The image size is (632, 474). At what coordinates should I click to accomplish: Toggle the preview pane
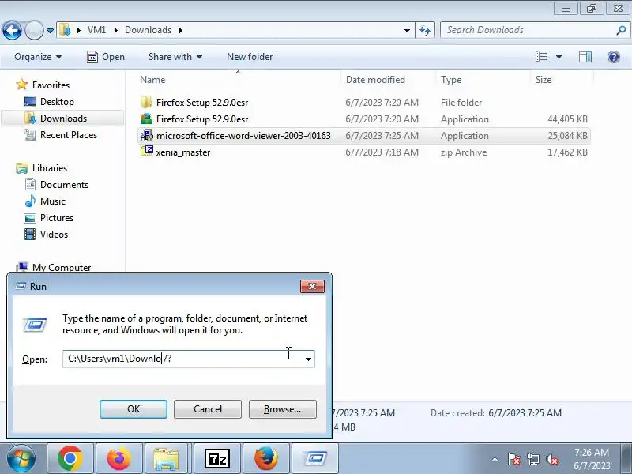tap(585, 57)
